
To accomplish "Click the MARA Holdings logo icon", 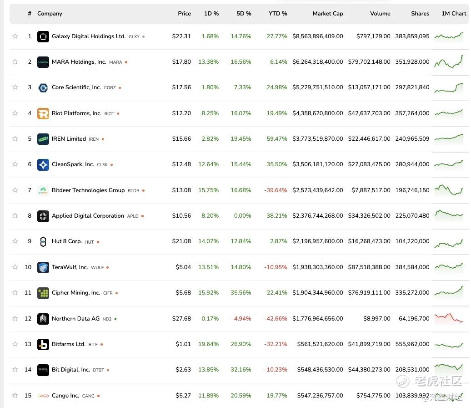I will click(x=43, y=62).
